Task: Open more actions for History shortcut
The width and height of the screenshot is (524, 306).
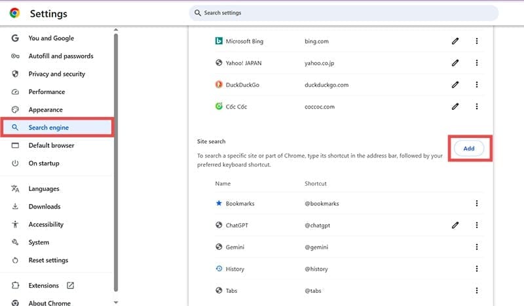Action: coord(477,269)
